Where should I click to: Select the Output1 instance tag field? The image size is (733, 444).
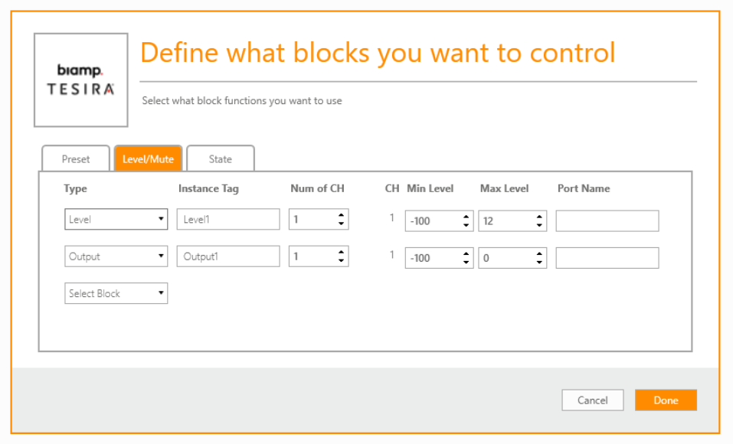(227, 256)
